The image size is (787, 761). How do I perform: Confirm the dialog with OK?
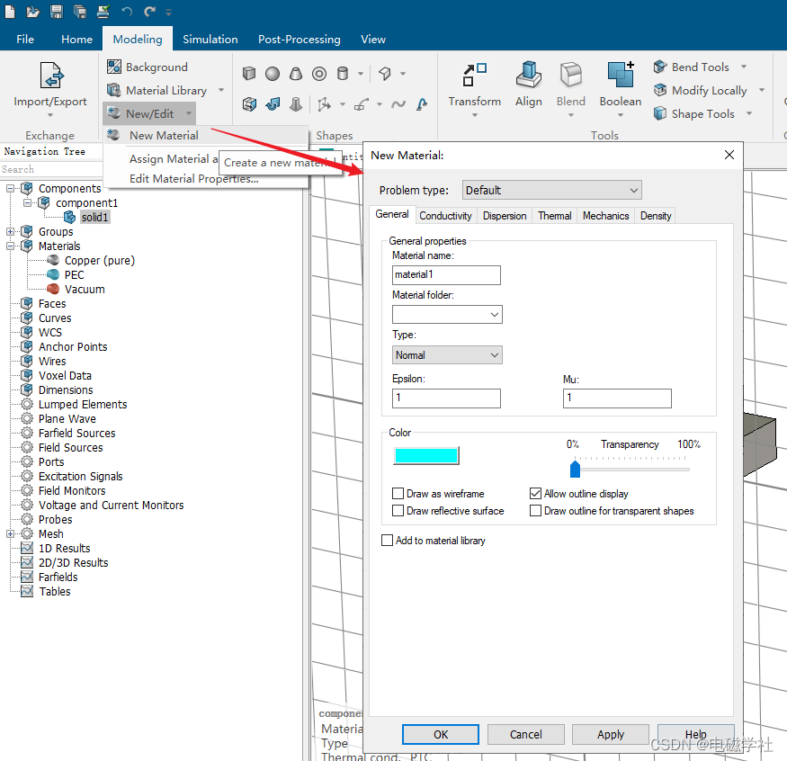coord(440,734)
